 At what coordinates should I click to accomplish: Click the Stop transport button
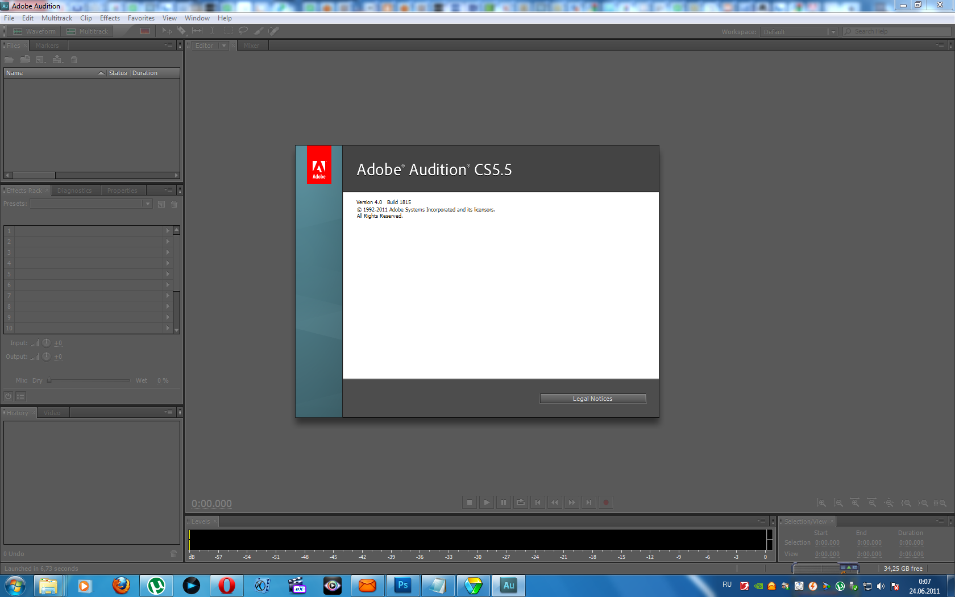pos(470,503)
